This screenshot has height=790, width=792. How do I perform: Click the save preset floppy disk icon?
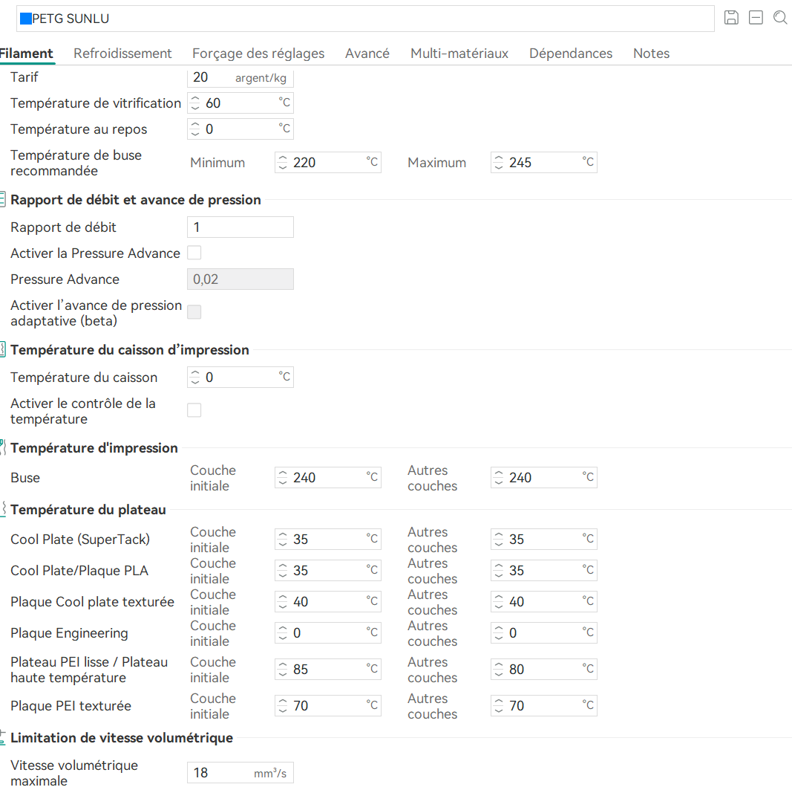tap(731, 18)
